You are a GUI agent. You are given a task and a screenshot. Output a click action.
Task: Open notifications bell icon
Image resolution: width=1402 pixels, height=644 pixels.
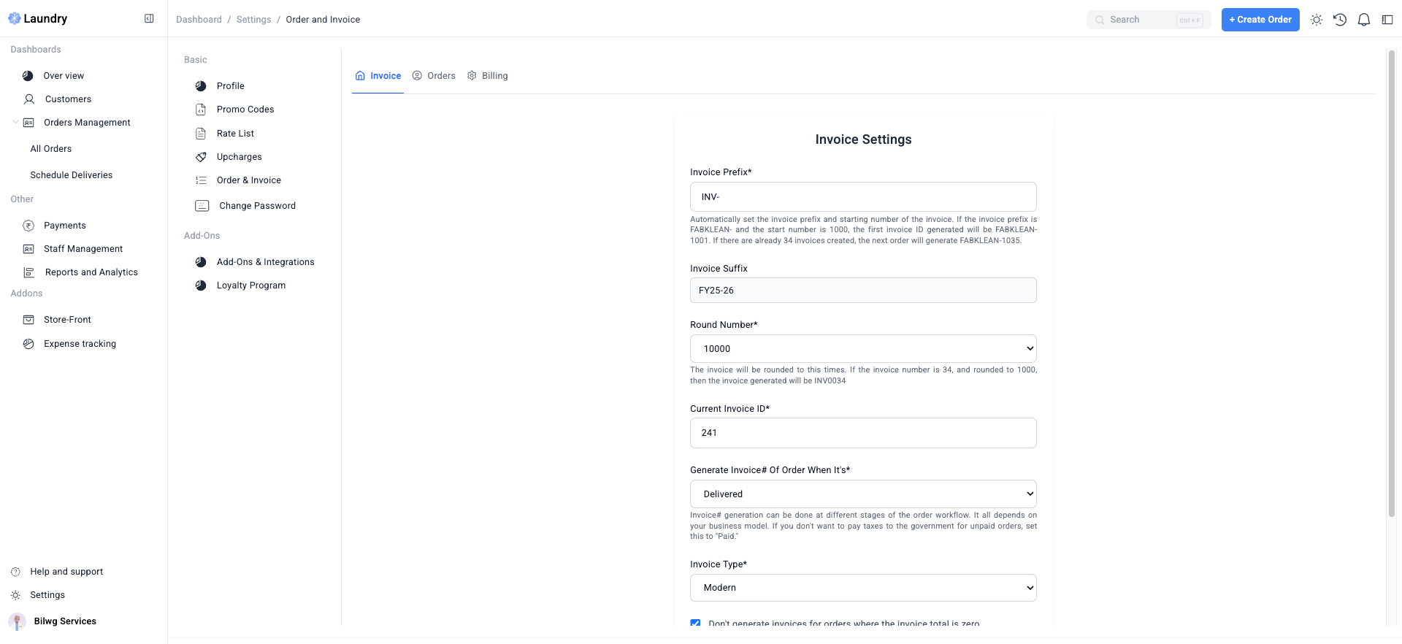coord(1364,20)
